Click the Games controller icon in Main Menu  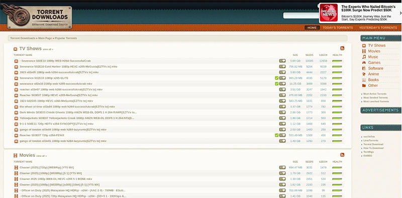pos(364,63)
